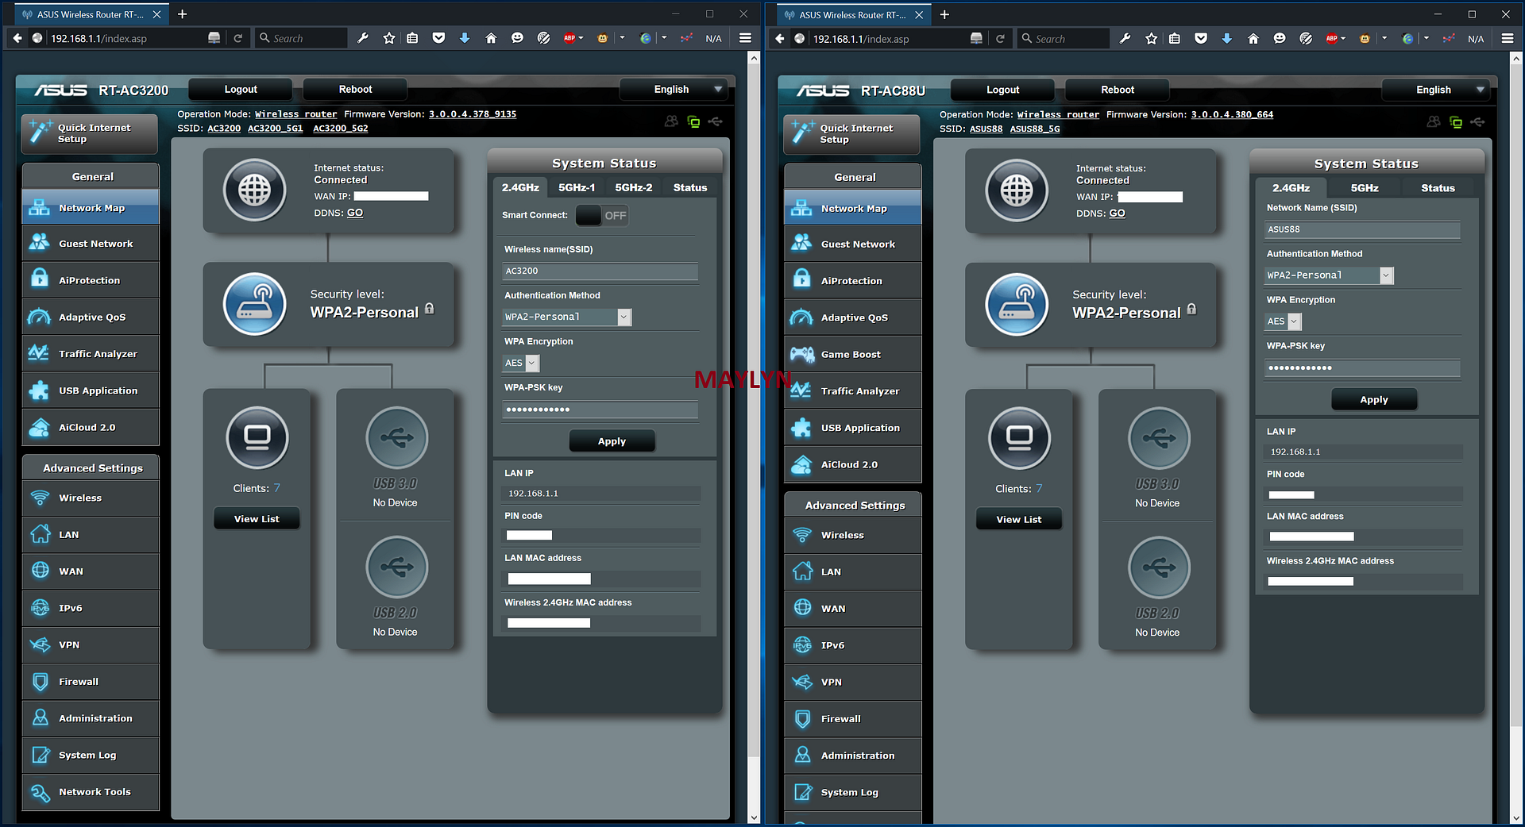Open Game Boost in RT-AC88U sidebar
This screenshot has width=1525, height=827.
852,354
